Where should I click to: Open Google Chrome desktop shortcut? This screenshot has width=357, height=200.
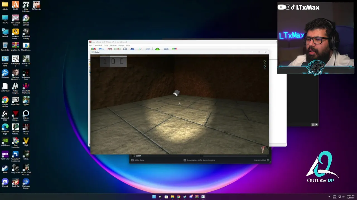tap(5, 102)
